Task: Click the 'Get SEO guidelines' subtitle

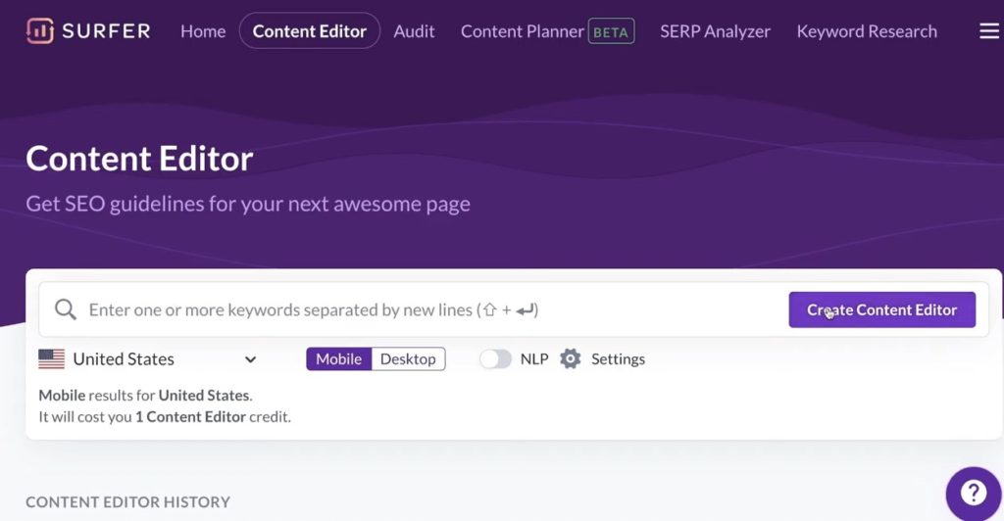Action: (248, 204)
